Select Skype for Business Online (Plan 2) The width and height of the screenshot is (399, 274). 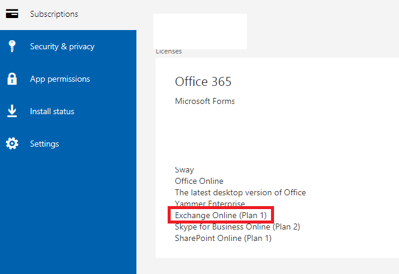click(237, 227)
